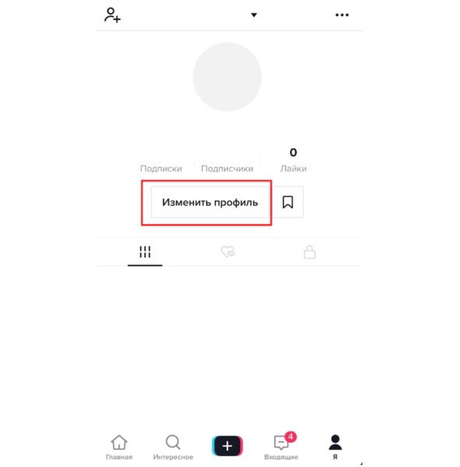Tap the add friends icon
460x467 pixels.
coord(112,16)
